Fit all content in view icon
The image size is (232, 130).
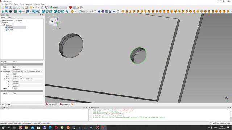(x=3, y=11)
